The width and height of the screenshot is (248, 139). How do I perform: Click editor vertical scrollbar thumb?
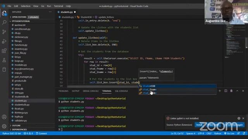point(246,42)
